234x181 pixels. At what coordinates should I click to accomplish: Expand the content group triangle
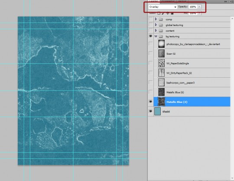[156, 30]
